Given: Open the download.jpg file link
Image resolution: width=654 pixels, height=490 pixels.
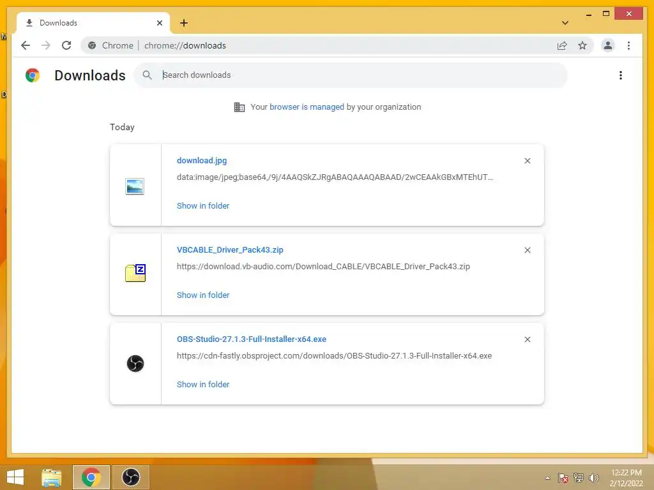Looking at the screenshot, I should pos(202,160).
